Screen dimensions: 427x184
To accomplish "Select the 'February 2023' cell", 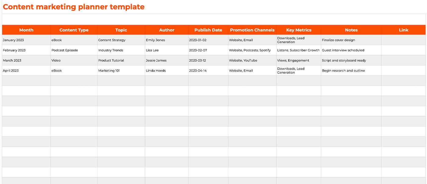I will (x=26, y=50).
